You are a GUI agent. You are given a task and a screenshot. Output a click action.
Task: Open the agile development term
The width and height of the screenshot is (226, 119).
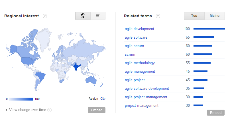[x=139, y=29]
